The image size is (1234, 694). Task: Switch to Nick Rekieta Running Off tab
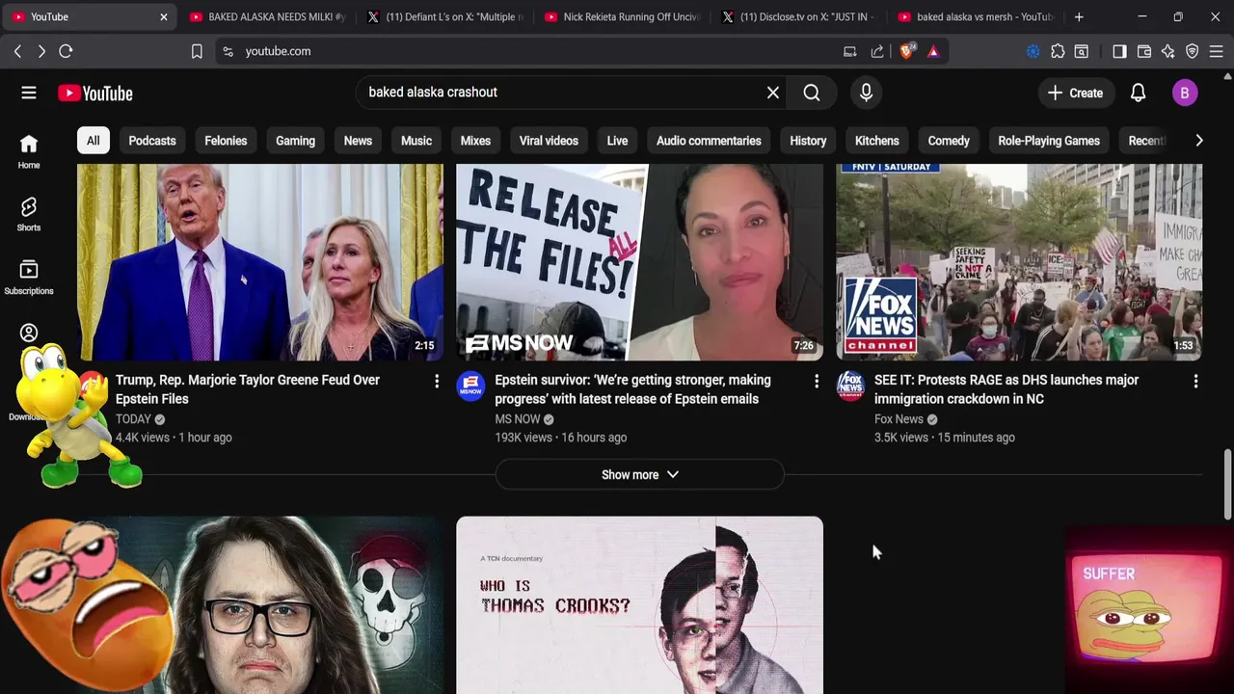[622, 16]
